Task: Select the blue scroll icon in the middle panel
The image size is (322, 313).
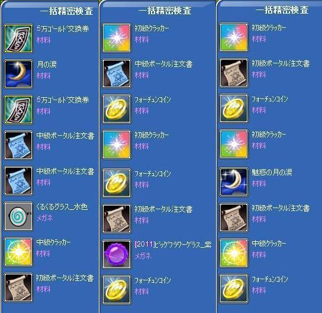Action: click(x=117, y=74)
